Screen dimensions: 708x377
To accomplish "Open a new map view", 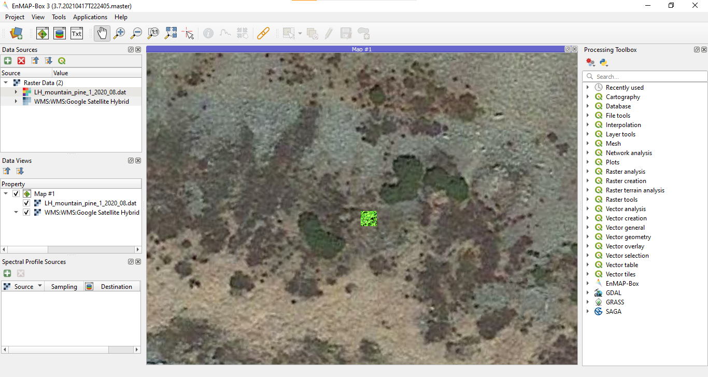I will pyautogui.click(x=43, y=33).
